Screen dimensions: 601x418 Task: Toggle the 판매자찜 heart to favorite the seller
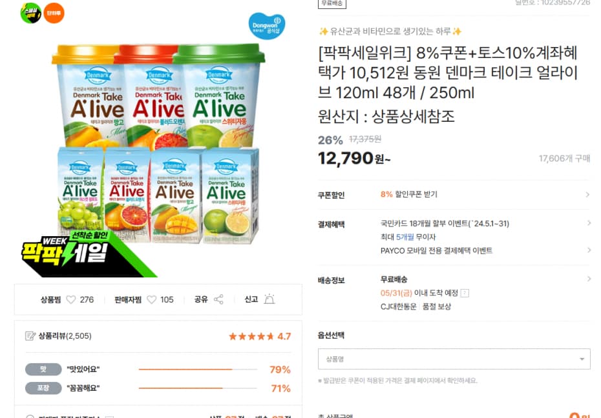[151, 299]
